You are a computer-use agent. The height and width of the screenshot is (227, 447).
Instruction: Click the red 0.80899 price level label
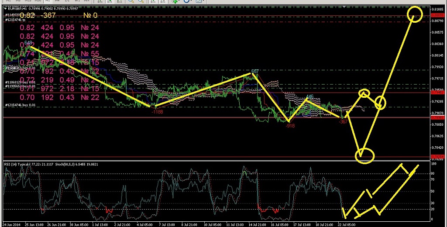(x=438, y=15)
